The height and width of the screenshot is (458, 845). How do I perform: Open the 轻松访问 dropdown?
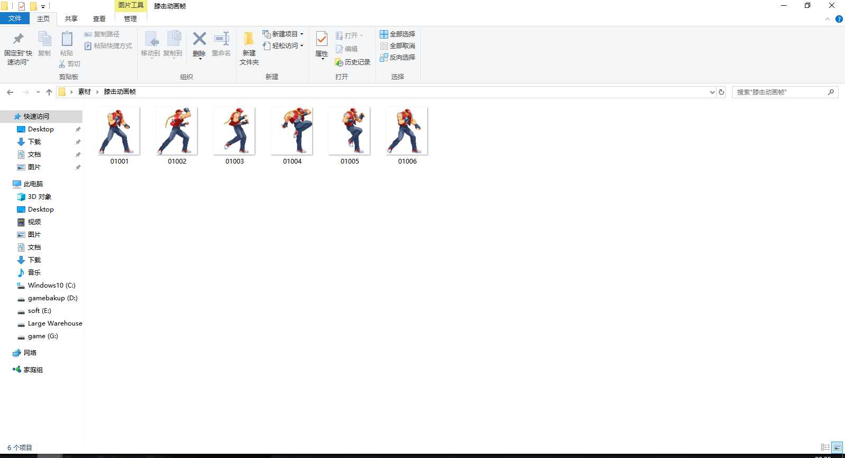[x=283, y=46]
